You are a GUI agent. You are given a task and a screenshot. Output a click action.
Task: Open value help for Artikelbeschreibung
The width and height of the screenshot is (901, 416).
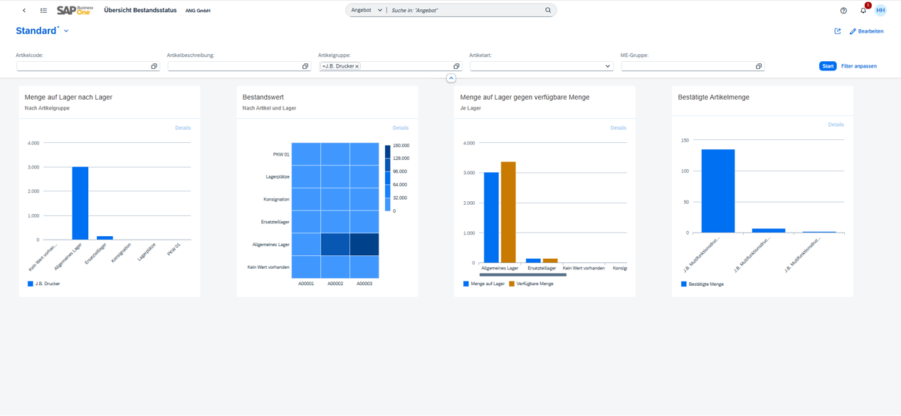coord(305,66)
